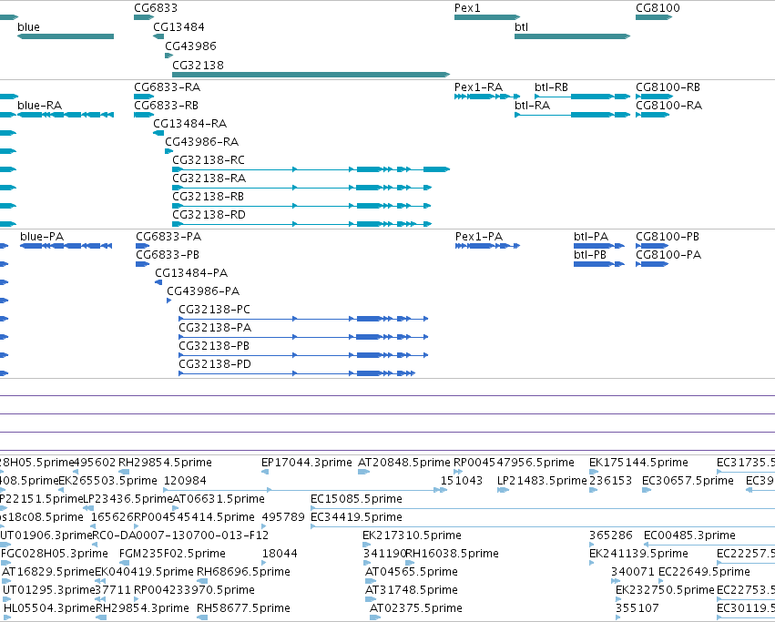This screenshot has height=622, width=775.
Task: Select the CG43986 gene label
Action: [x=190, y=46]
